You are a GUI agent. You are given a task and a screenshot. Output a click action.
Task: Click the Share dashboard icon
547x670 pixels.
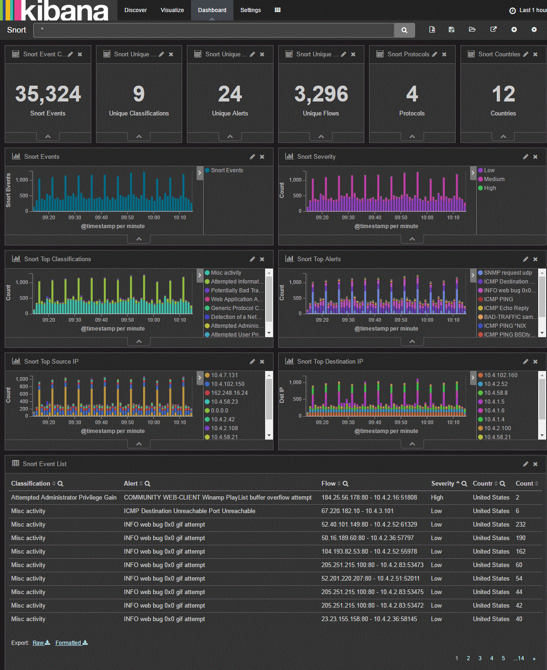pos(493,29)
